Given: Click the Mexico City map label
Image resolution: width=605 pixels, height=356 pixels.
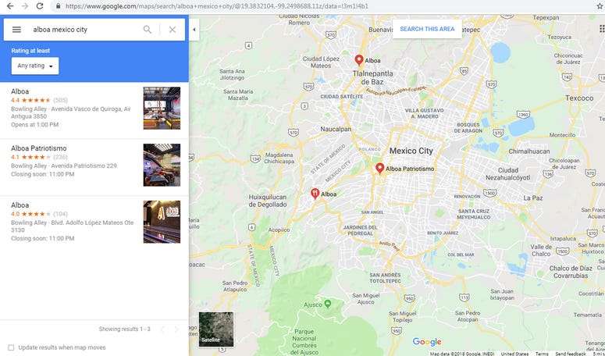Looking at the screenshot, I should pos(411,151).
